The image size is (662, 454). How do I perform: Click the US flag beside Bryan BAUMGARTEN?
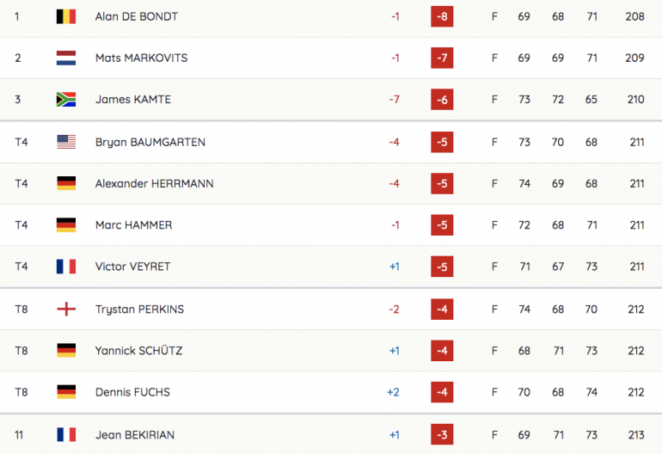coord(66,142)
